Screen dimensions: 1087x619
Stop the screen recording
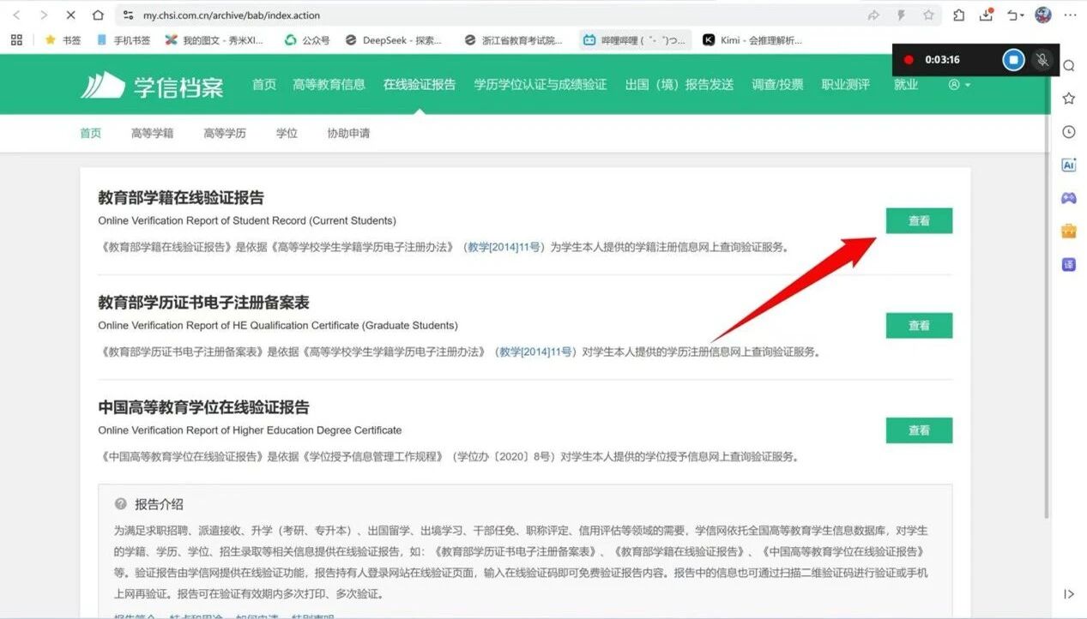click(x=1013, y=60)
